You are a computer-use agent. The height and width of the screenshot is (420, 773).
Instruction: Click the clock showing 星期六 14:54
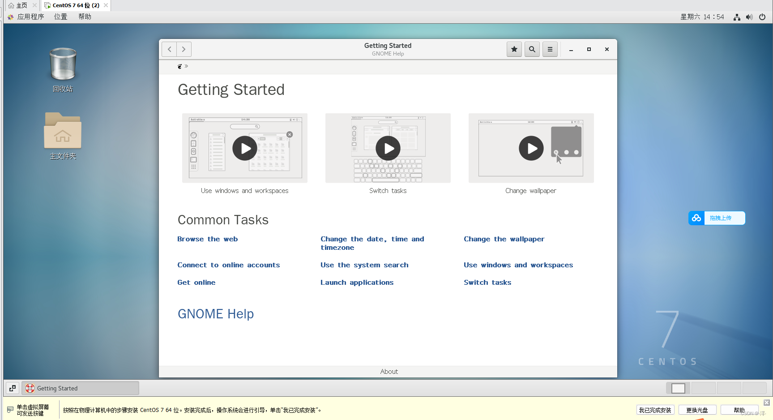pyautogui.click(x=702, y=17)
